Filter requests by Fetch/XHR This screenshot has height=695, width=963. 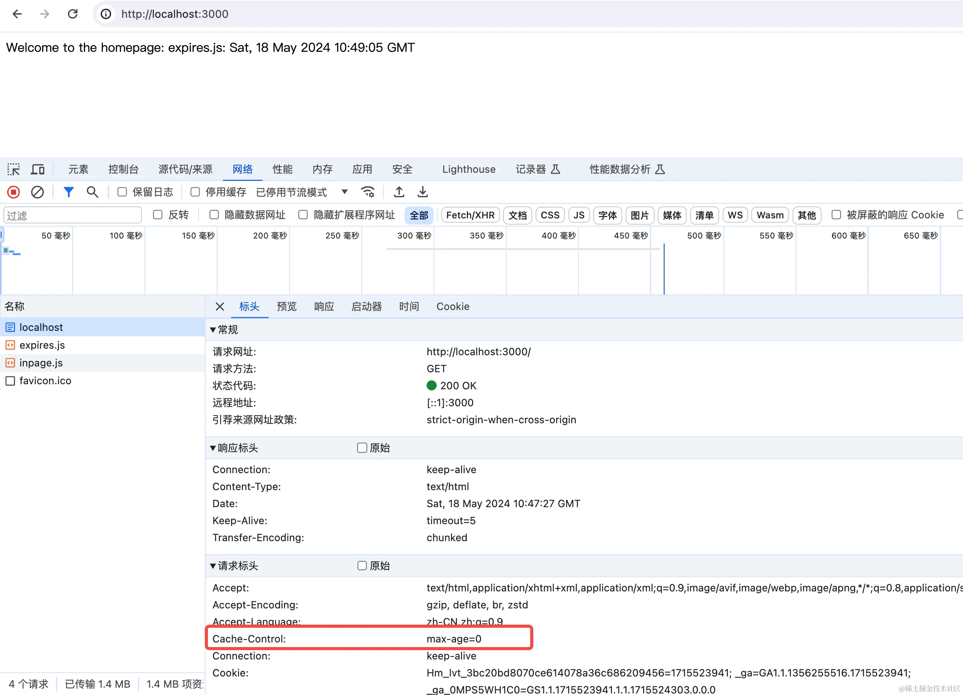470,215
